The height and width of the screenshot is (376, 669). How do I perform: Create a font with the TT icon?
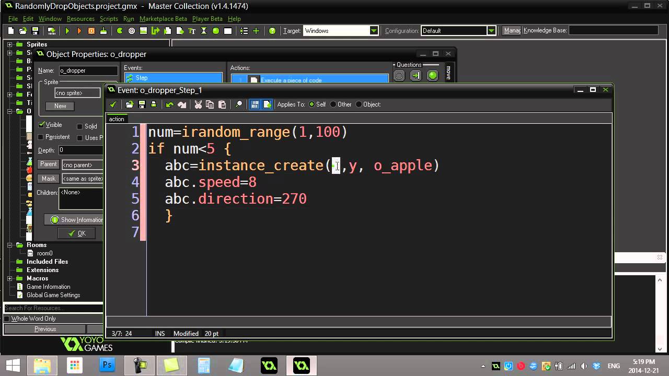[x=192, y=31]
